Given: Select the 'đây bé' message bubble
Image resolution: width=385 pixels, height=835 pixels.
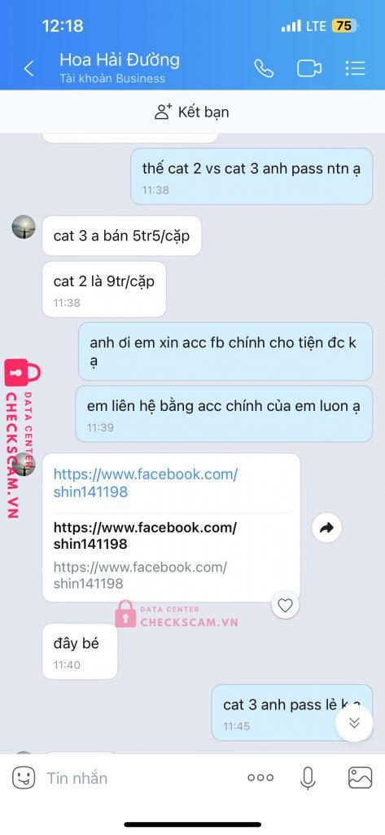Looking at the screenshot, I should tap(80, 652).
